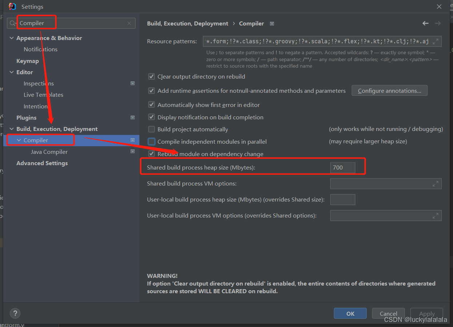Click the project icon on the Inspections row
The image size is (453, 327).
click(132, 83)
